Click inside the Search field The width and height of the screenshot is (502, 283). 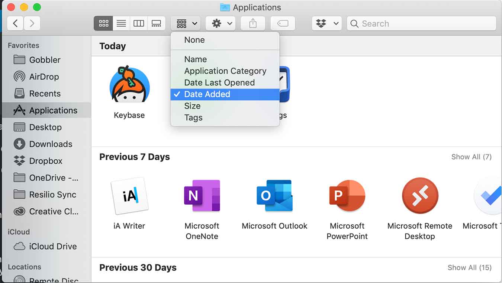pos(409,23)
